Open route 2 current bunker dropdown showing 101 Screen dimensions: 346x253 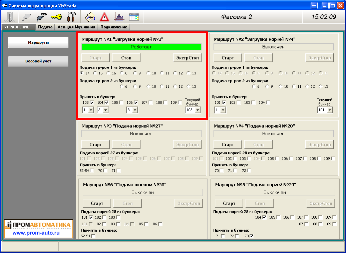tap(330, 110)
